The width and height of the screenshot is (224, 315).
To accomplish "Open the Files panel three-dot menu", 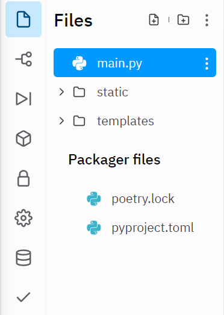I will [x=207, y=20].
